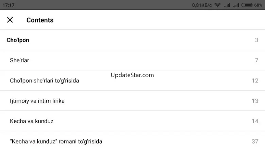Select Ijtimoiy va intim lirika entry
Viewport: 265px width, 149px height.
[x=133, y=101]
